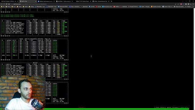Open a new browser tab
The height and width of the screenshot is (110, 195).
(x=112, y=1)
